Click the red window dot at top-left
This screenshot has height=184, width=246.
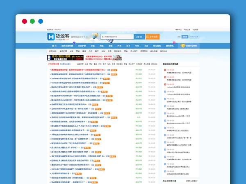24,21
